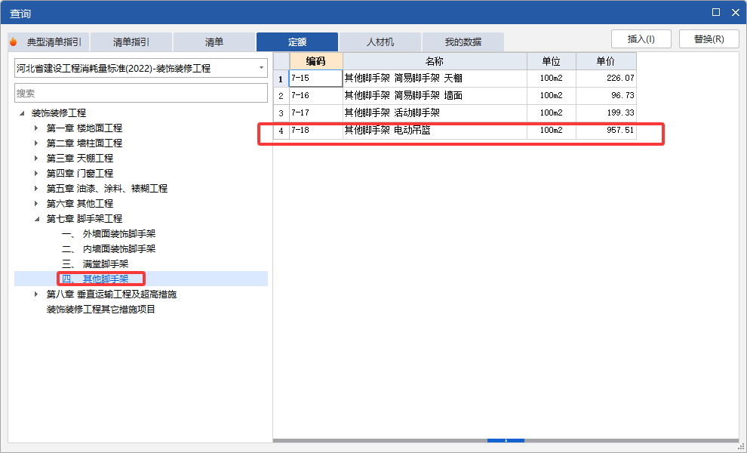
Task: Open the 我的数据 tab
Action: click(x=463, y=42)
